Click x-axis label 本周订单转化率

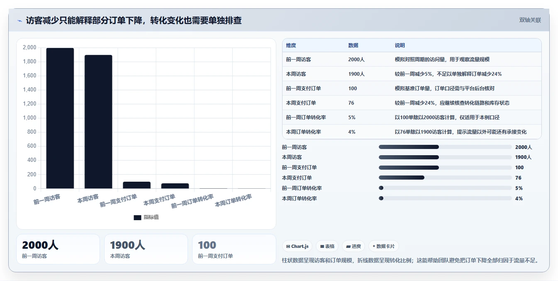pyautogui.click(x=233, y=201)
